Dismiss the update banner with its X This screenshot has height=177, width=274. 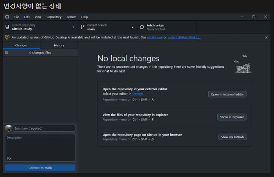(266, 37)
